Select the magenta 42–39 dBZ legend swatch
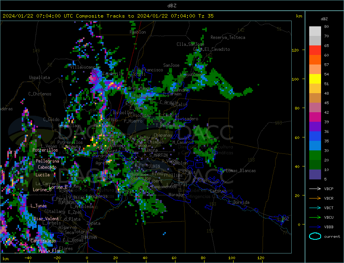The height and width of the screenshot is (263, 344). tap(315, 117)
